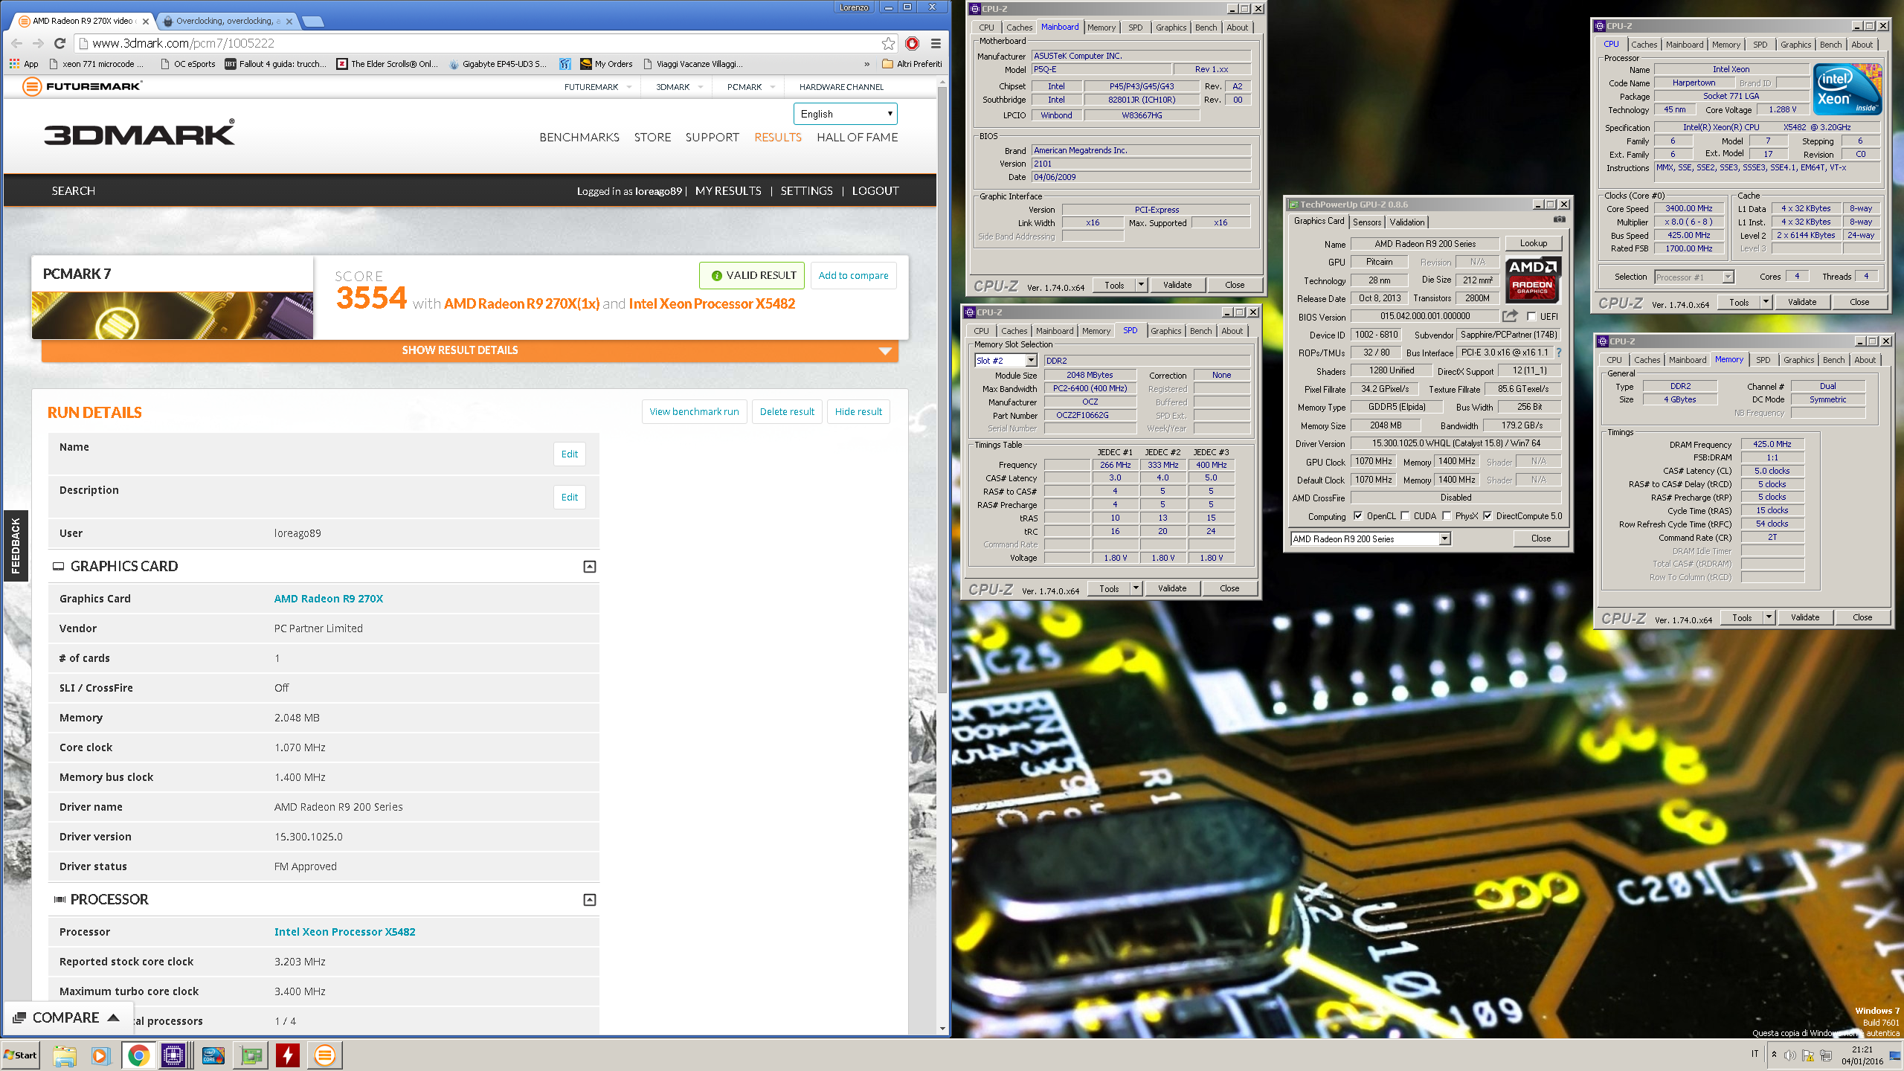1904x1071 pixels.
Task: Open the Processor #1 selection dropdown
Action: pos(1694,277)
